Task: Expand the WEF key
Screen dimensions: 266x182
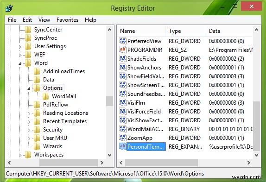Action: pyautogui.click(x=20, y=55)
